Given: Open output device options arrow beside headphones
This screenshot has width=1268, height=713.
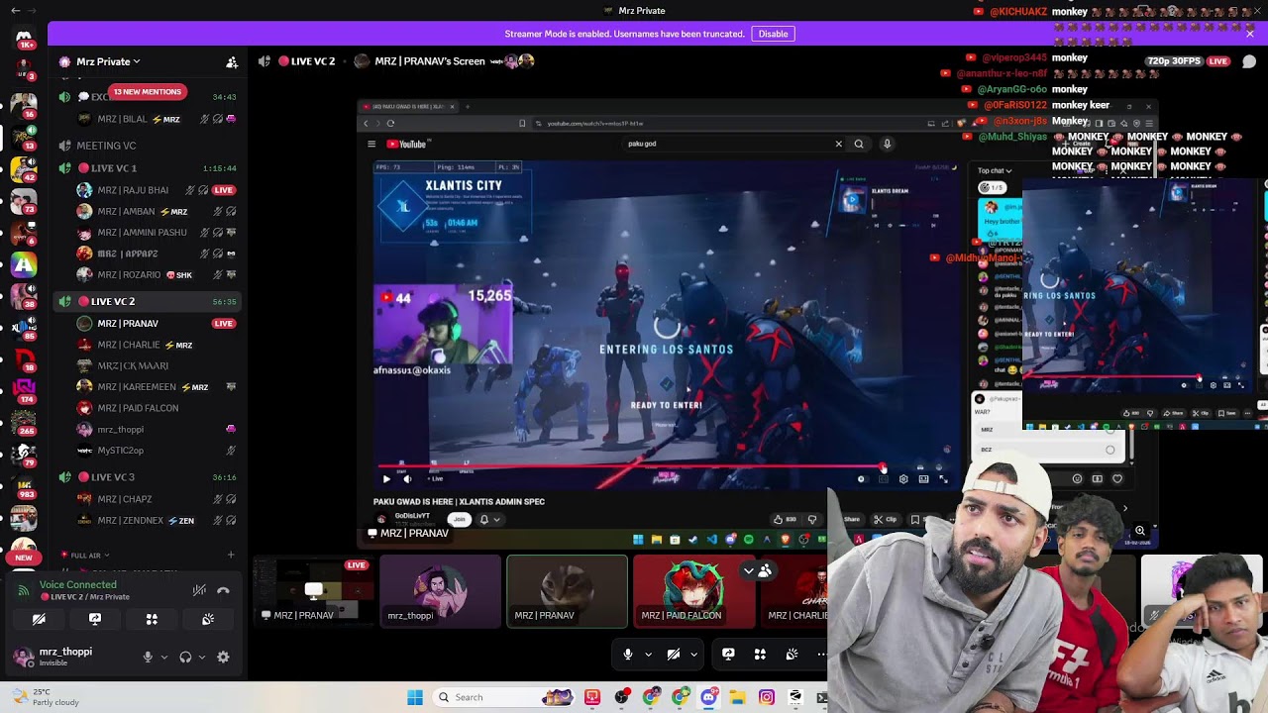Looking at the screenshot, I should point(202,657).
